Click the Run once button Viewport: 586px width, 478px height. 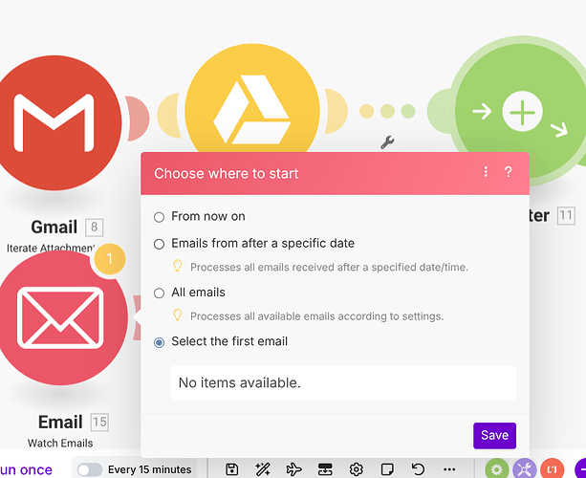point(26,469)
